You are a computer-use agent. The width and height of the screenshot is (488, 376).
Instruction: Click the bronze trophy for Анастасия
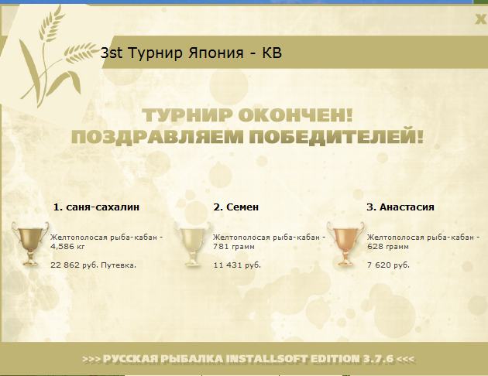(345, 244)
